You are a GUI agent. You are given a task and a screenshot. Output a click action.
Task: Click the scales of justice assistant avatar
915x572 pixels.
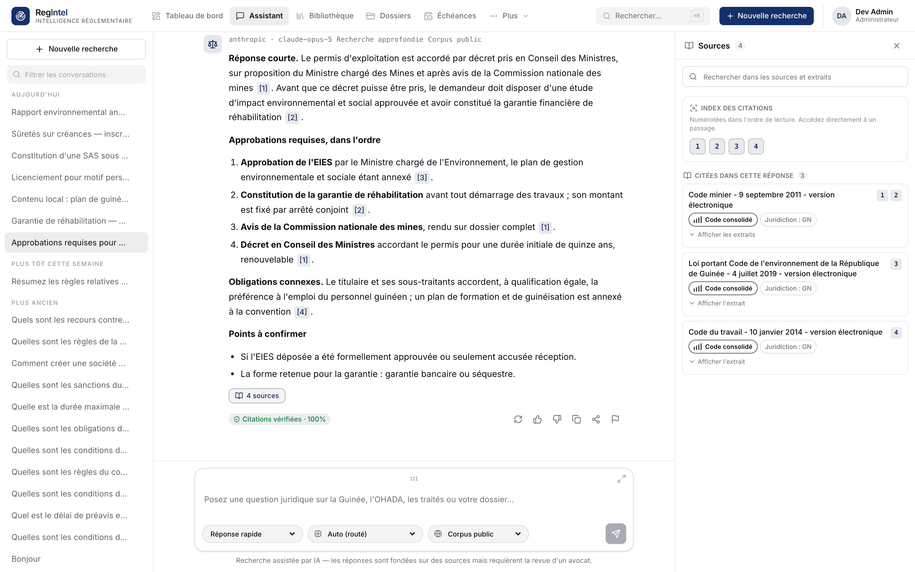tap(212, 44)
